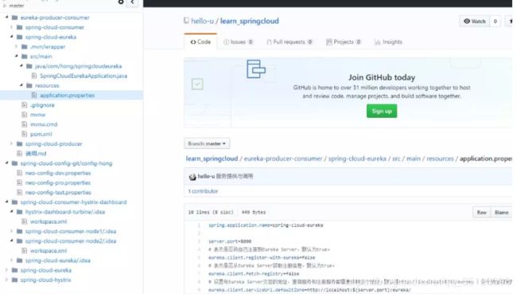Open the .gitignore file
Viewport: 517px width, 294px height.
coord(42,105)
